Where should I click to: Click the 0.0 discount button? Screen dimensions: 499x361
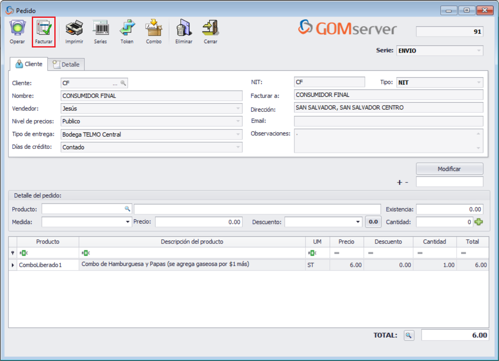pos(373,222)
